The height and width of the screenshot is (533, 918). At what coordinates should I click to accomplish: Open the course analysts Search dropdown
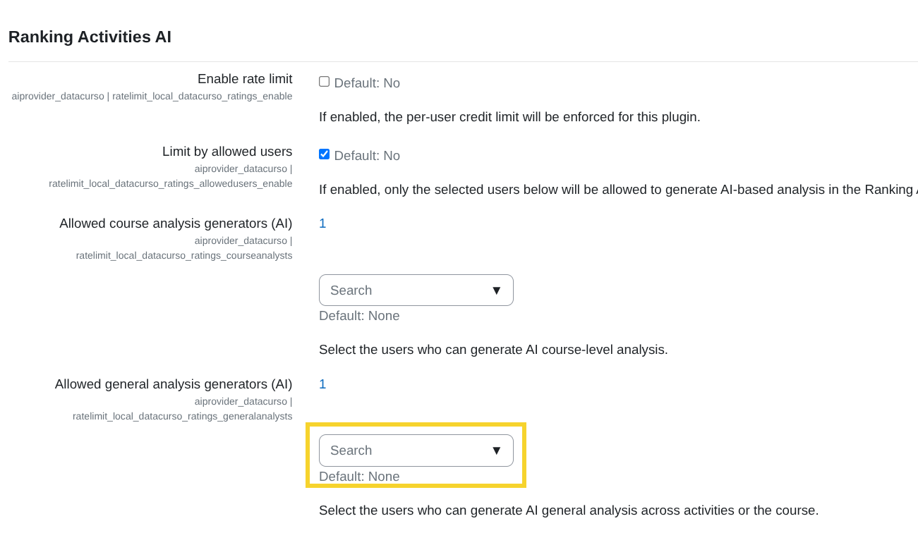(x=416, y=290)
